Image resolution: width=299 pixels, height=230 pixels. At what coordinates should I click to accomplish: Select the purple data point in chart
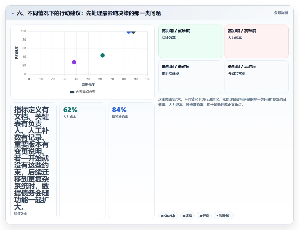tap(74, 62)
